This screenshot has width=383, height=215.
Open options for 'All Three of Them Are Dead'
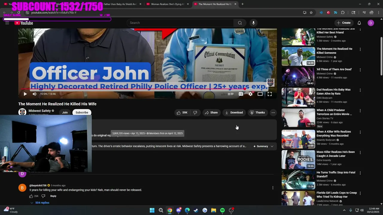[x=360, y=70]
